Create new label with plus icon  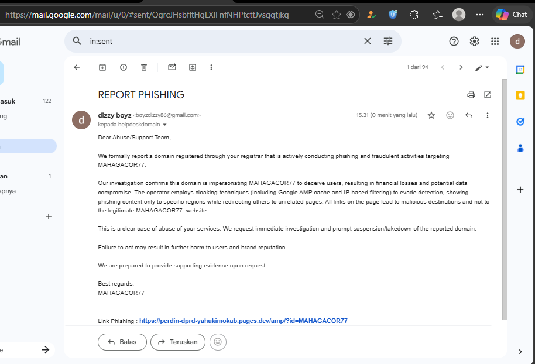point(49,217)
